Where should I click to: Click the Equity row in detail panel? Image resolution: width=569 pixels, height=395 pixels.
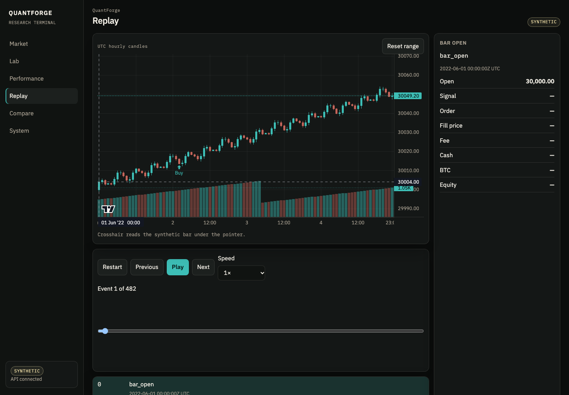pyautogui.click(x=497, y=185)
